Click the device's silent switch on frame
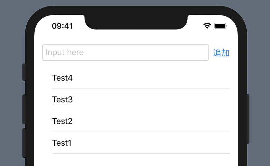 pos(24,72)
